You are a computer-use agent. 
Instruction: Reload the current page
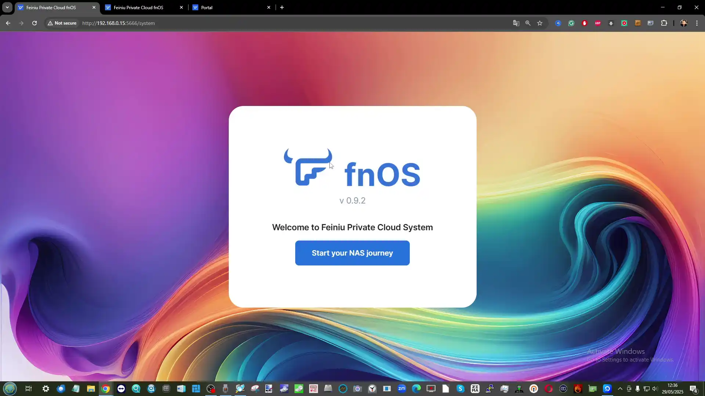point(35,23)
